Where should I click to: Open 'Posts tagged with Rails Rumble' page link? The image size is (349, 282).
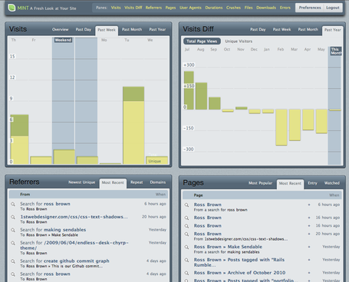click(x=239, y=262)
